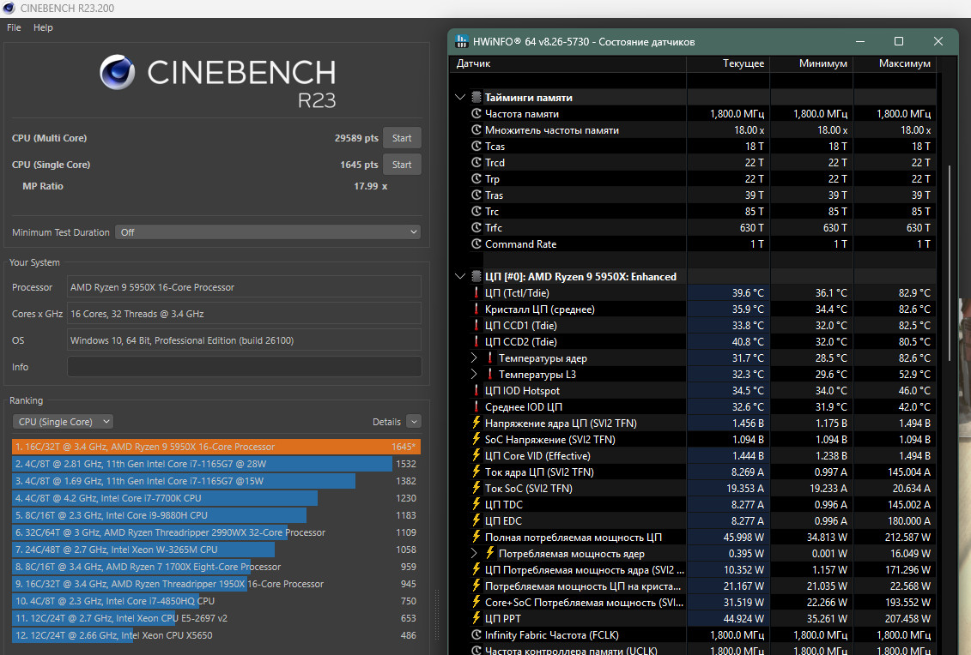Click the Датчик column header
Viewport: 971px width, 655px height.
pos(567,63)
